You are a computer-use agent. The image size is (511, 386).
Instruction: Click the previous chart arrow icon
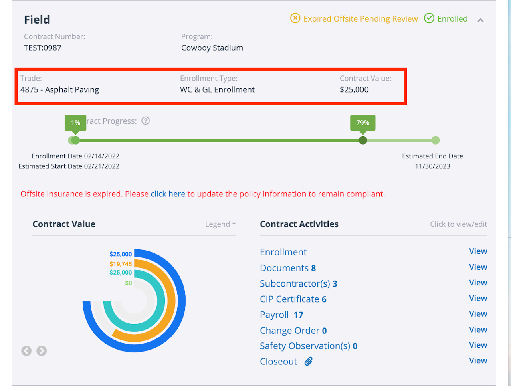(26, 351)
